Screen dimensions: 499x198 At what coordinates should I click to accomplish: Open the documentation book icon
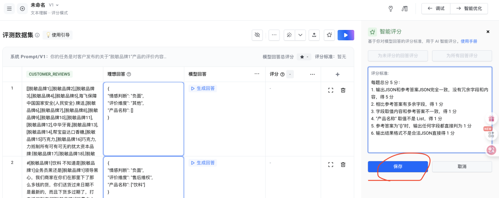[x=405, y=9]
